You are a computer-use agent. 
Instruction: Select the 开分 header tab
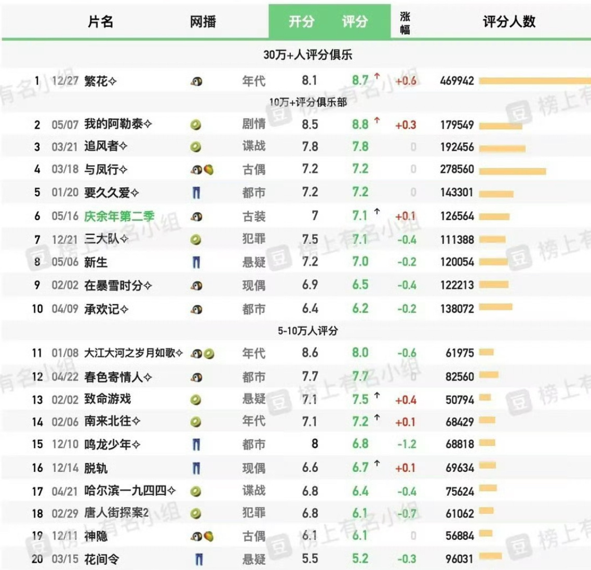tap(301, 21)
